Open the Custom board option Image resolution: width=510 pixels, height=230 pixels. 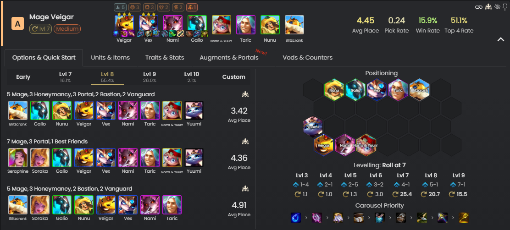(x=233, y=77)
